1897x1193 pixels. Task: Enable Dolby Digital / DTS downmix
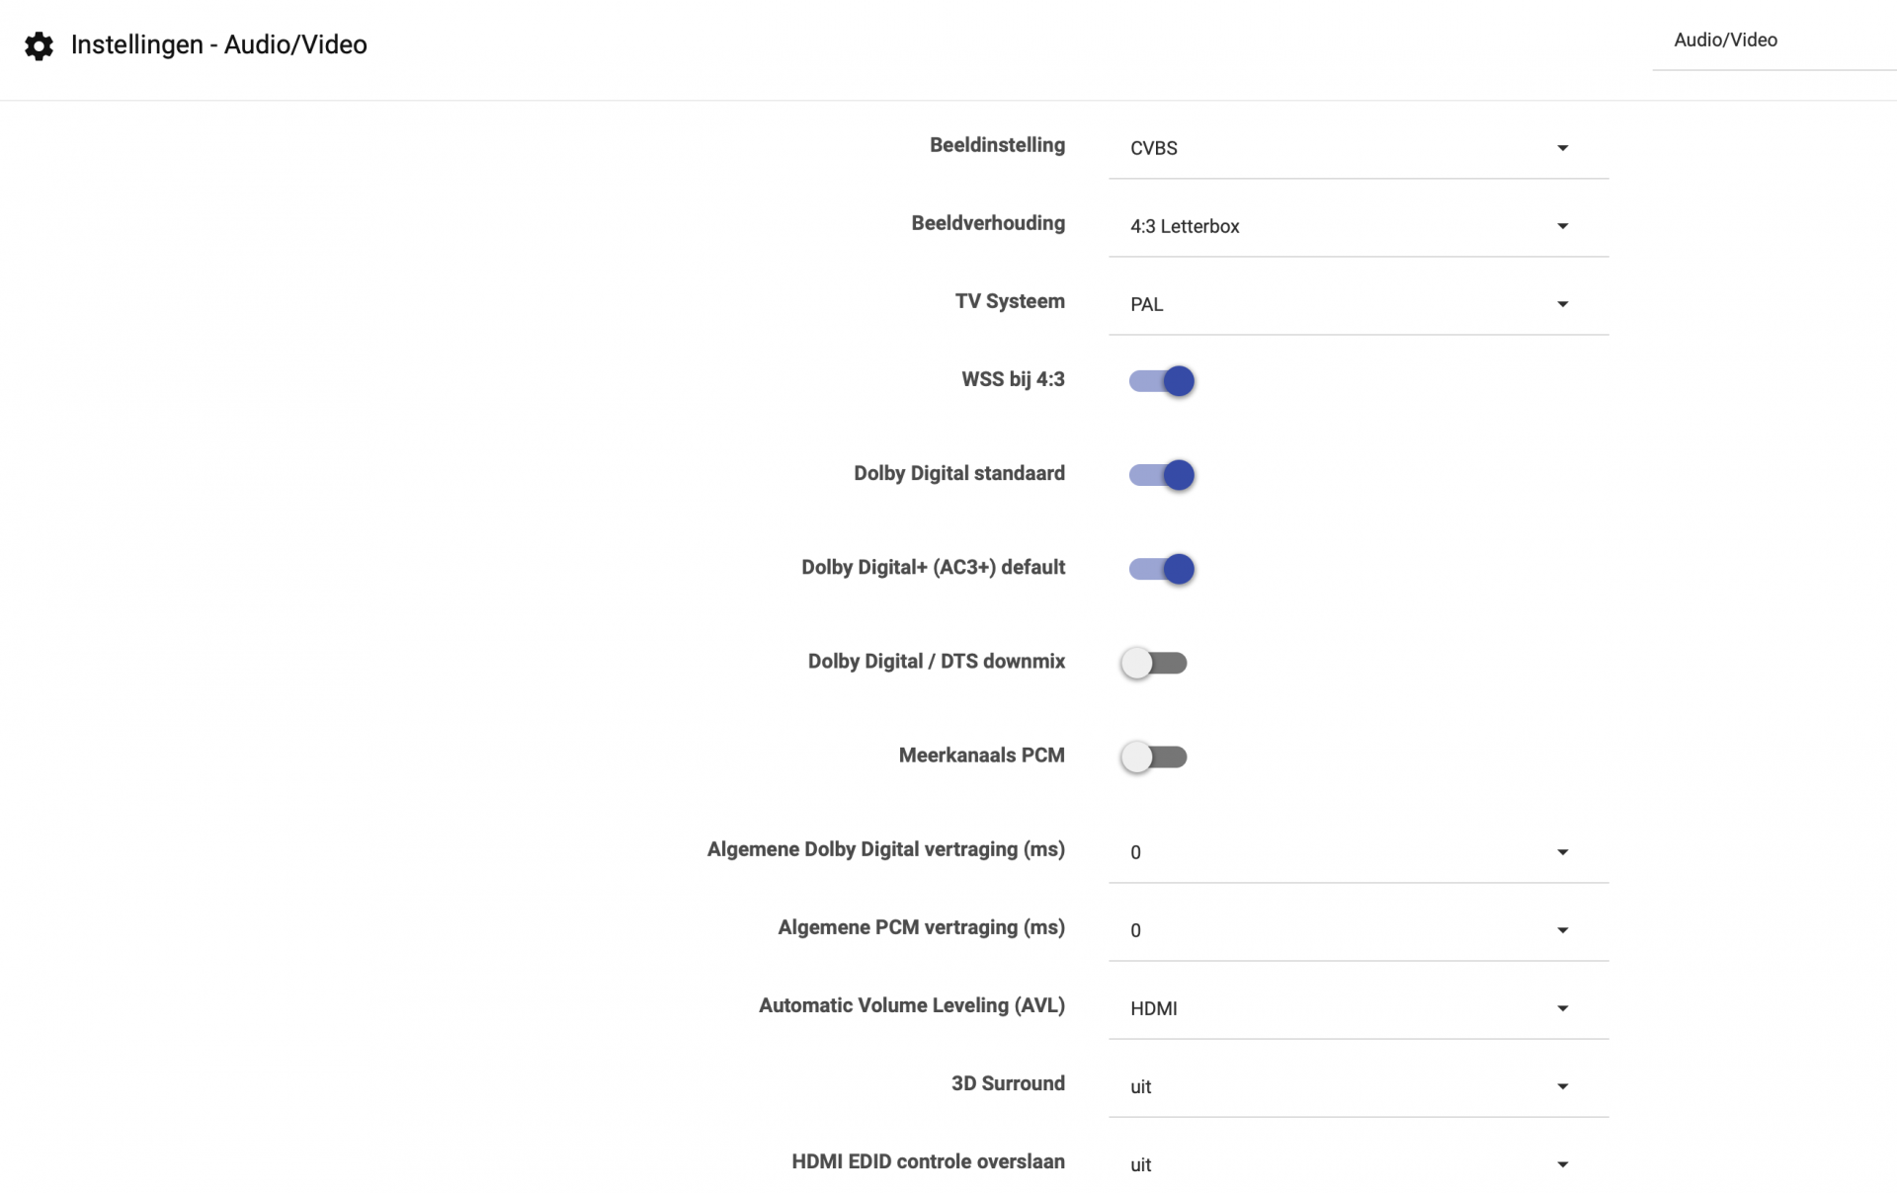tap(1153, 663)
